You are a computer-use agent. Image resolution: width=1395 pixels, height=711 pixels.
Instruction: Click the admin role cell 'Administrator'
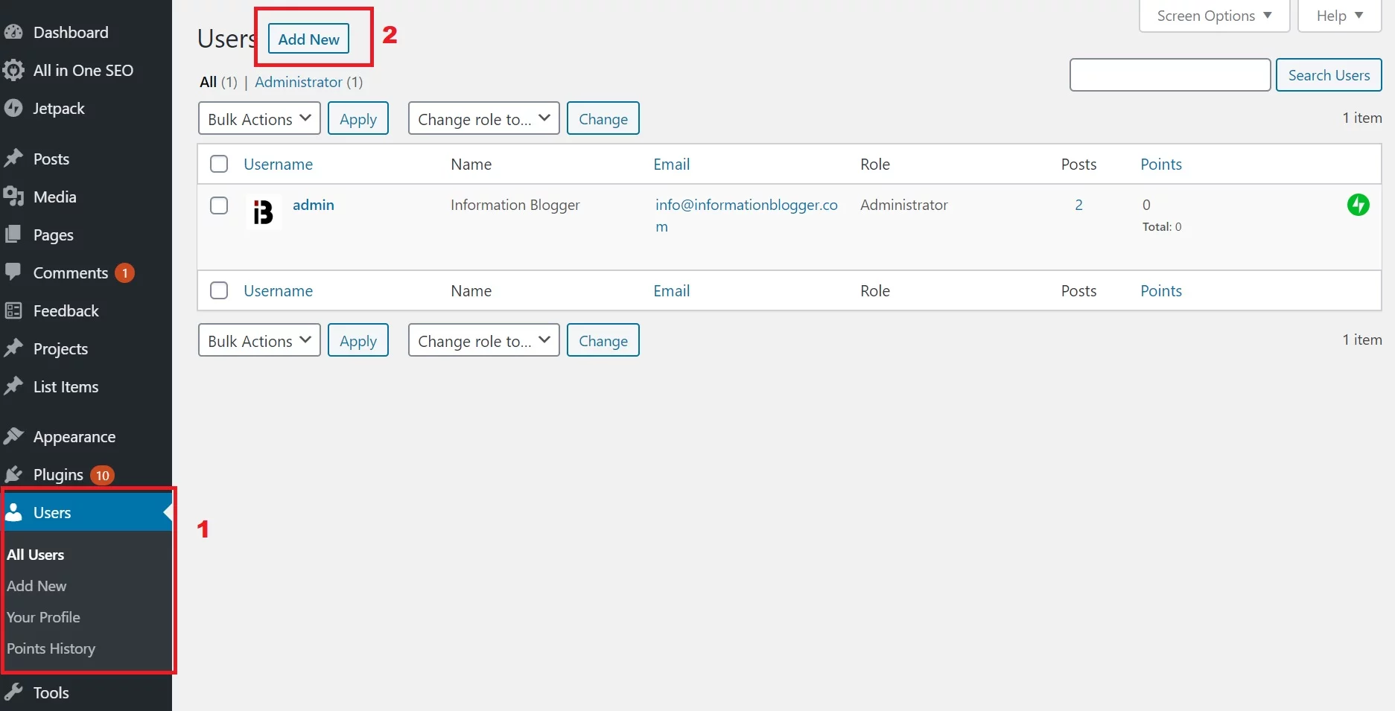[904, 205]
